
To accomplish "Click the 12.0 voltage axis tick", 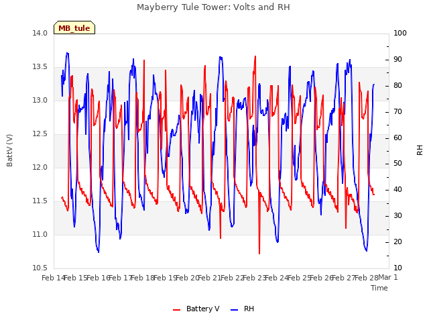I will pos(40,167).
